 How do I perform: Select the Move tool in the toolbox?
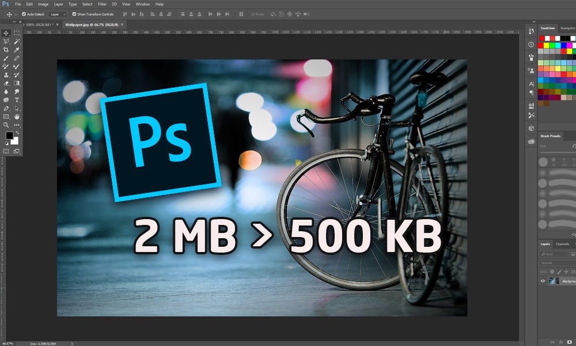coord(6,33)
